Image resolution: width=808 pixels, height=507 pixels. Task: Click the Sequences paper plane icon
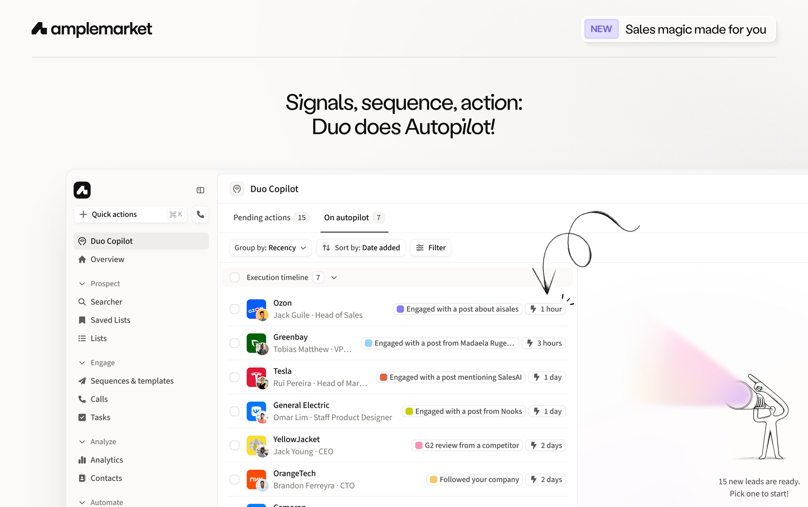point(82,381)
